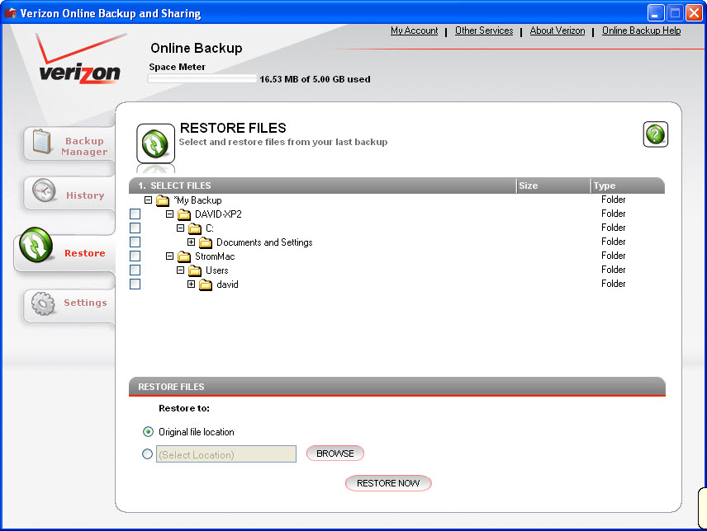Click the RESTORE NOW button
Image resolution: width=707 pixels, height=531 pixels.
(x=388, y=483)
